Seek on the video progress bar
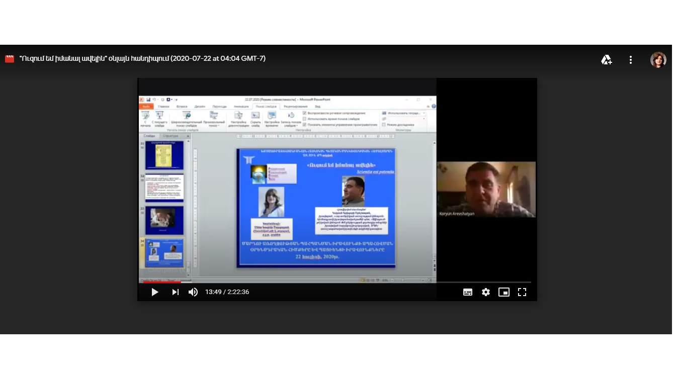This screenshot has width=673, height=379. pyautogui.click(x=302, y=282)
